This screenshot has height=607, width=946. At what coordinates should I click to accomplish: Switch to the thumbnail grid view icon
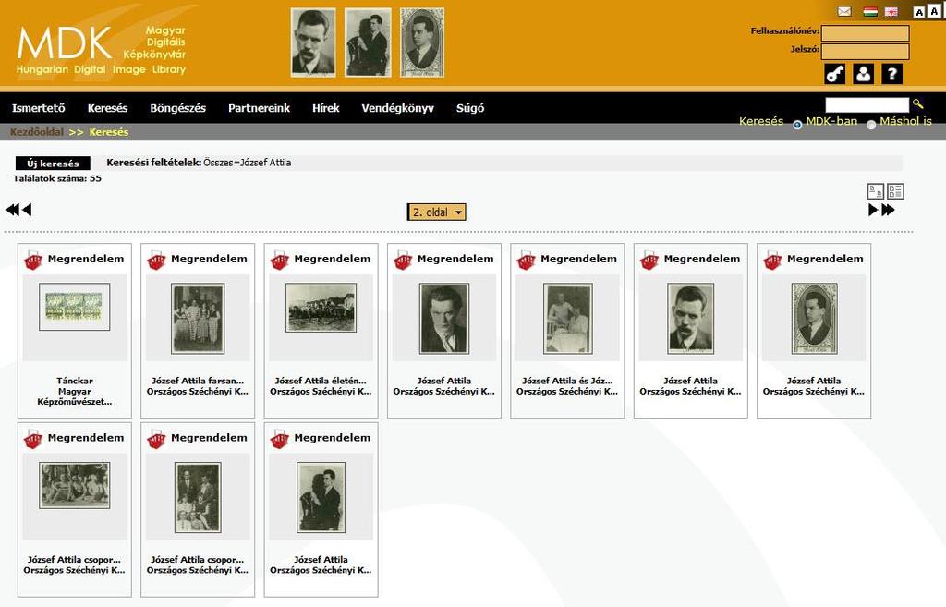click(876, 191)
